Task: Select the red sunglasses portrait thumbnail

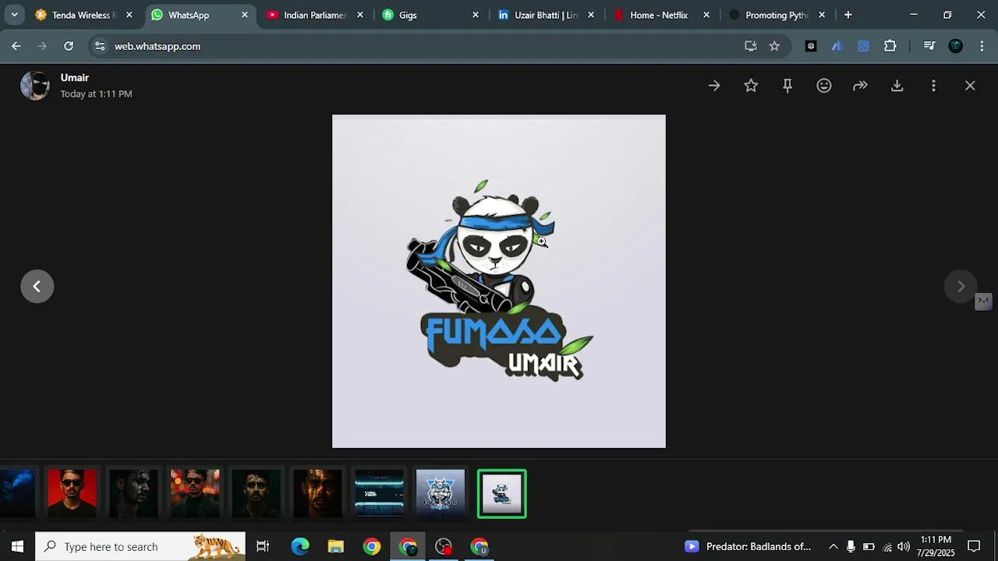Action: [x=73, y=493]
